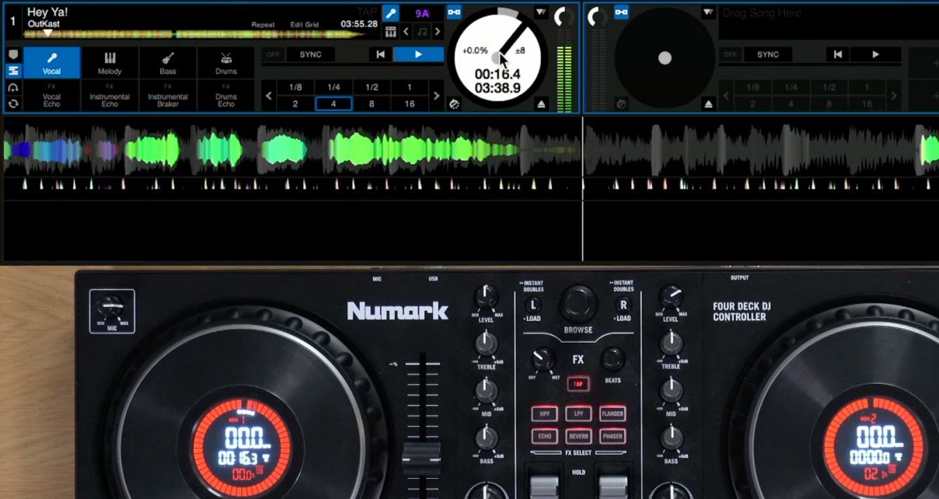Show shorter loop sizes with left arrow on deck 1
Screen dimensions: 939x499
[269, 96]
